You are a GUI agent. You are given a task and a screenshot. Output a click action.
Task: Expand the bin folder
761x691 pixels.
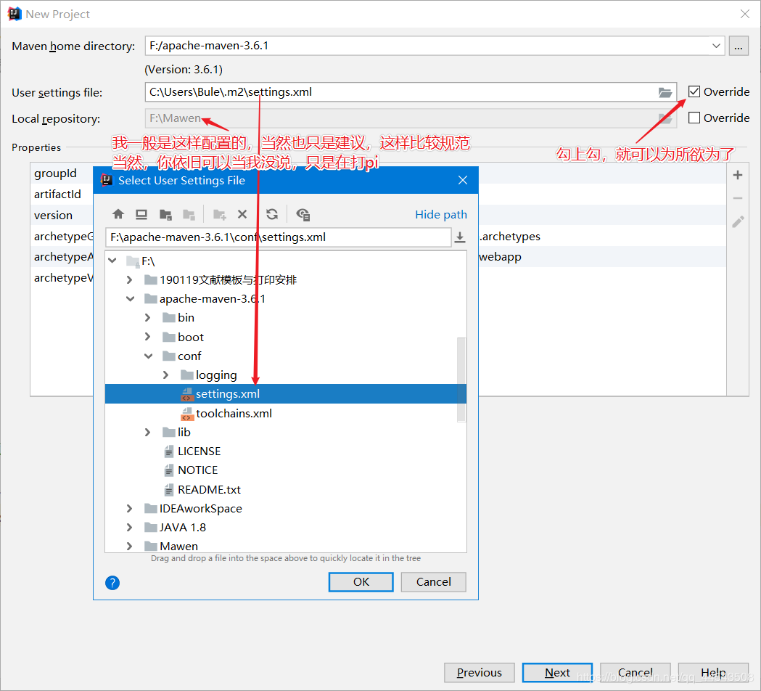coord(147,318)
